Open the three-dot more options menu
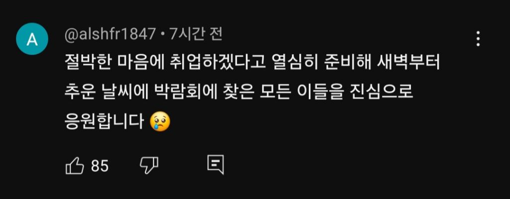510x199 pixels. tap(478, 39)
